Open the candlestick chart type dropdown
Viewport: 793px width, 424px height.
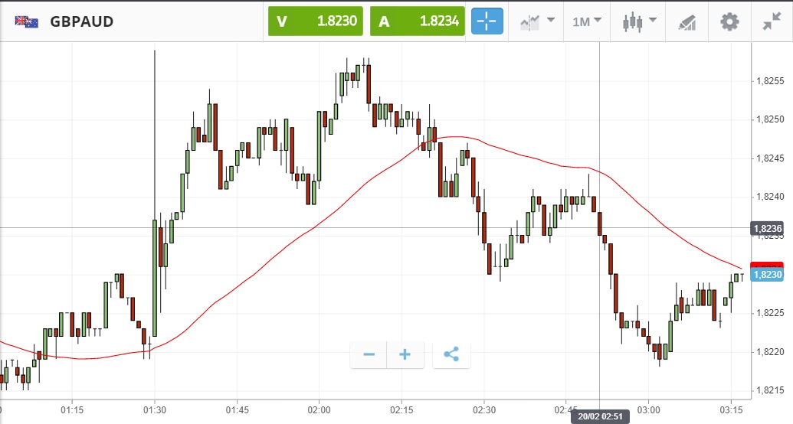[x=641, y=21]
